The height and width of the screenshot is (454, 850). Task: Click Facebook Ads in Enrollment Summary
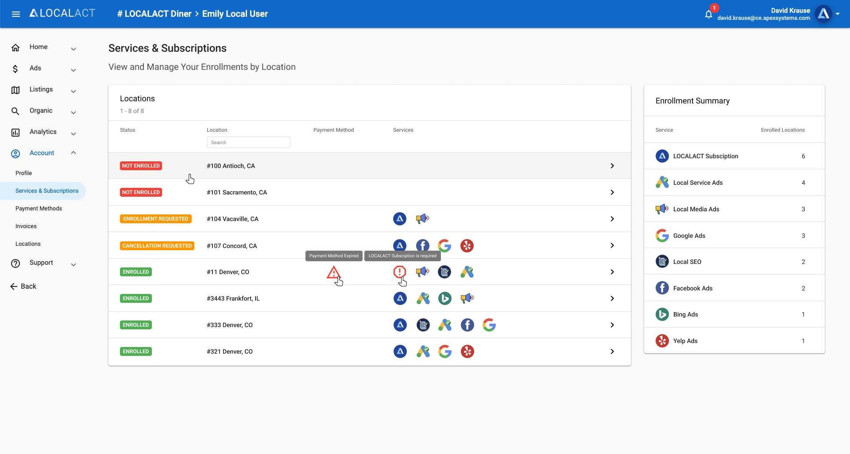point(693,288)
